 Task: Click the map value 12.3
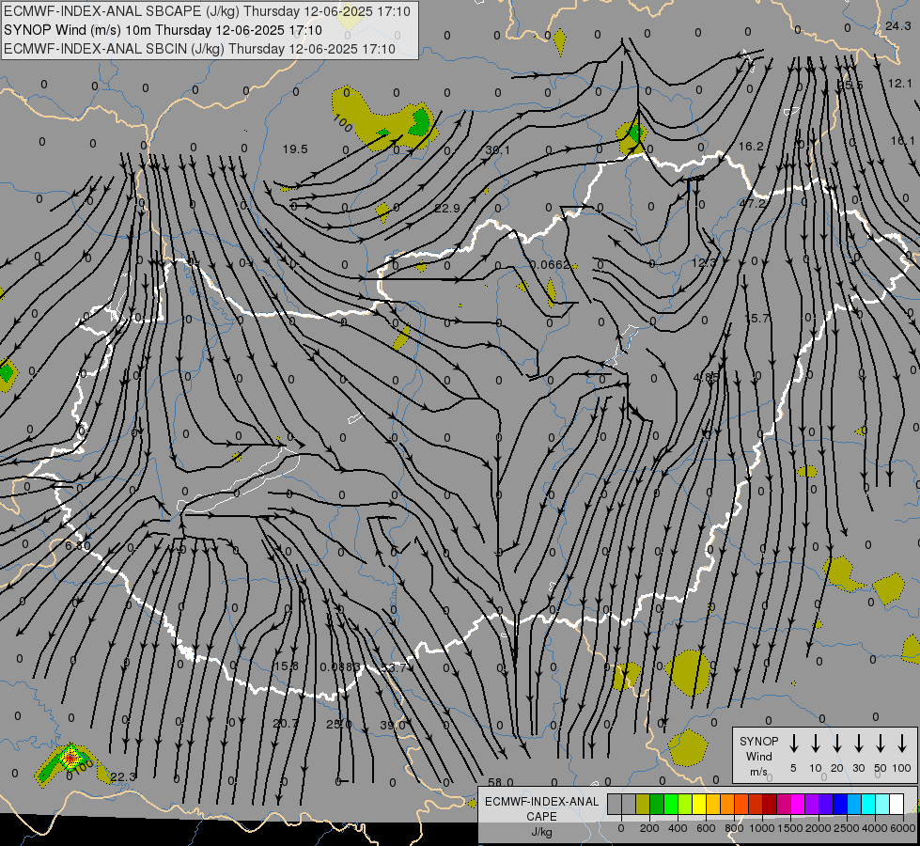(x=705, y=262)
